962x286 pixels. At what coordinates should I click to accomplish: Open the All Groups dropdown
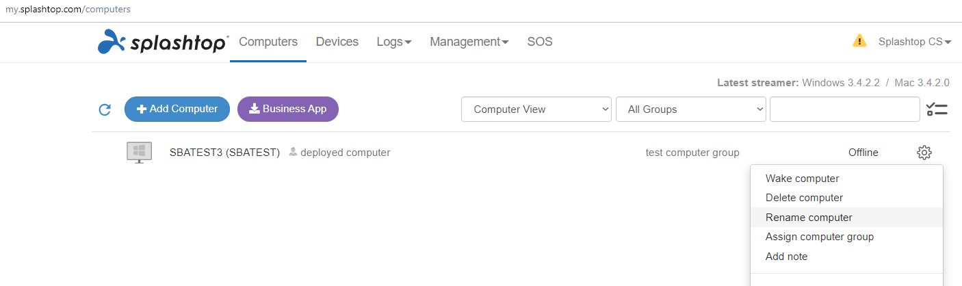(691, 109)
